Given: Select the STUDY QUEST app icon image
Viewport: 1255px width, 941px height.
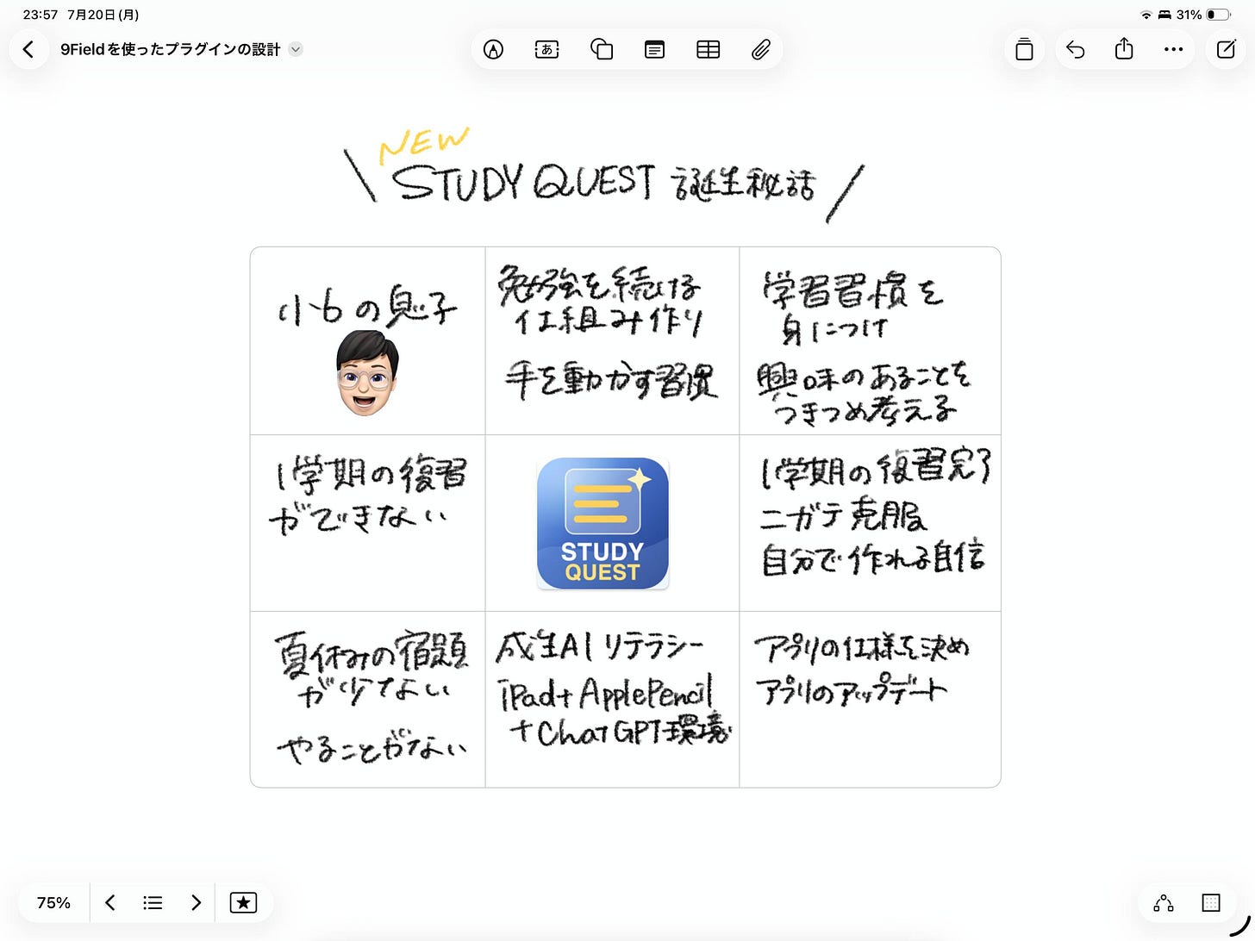Looking at the screenshot, I should [x=603, y=523].
